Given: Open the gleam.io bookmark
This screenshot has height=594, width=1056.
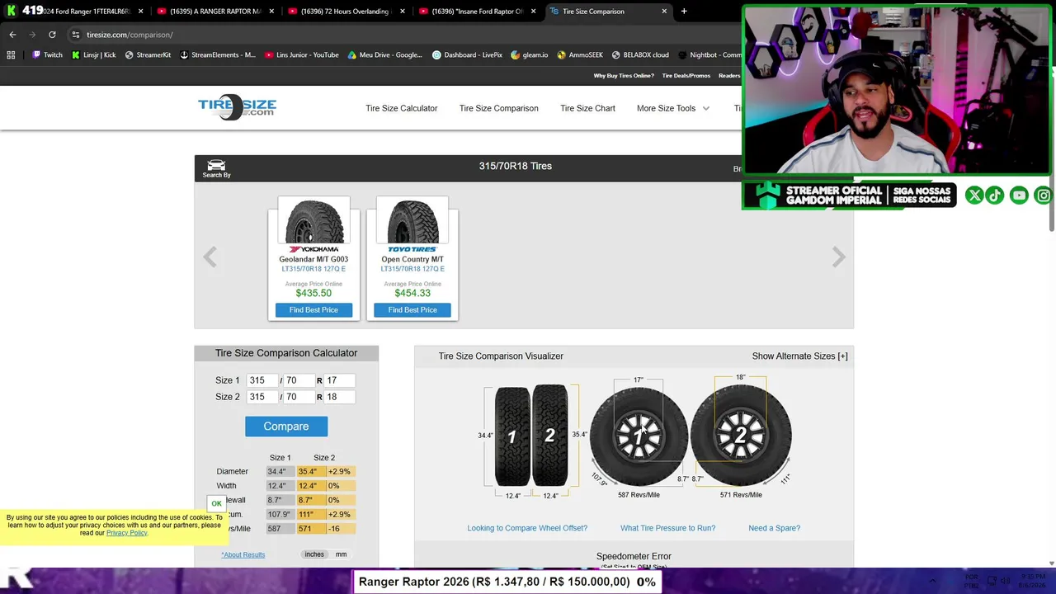Looking at the screenshot, I should pos(530,55).
